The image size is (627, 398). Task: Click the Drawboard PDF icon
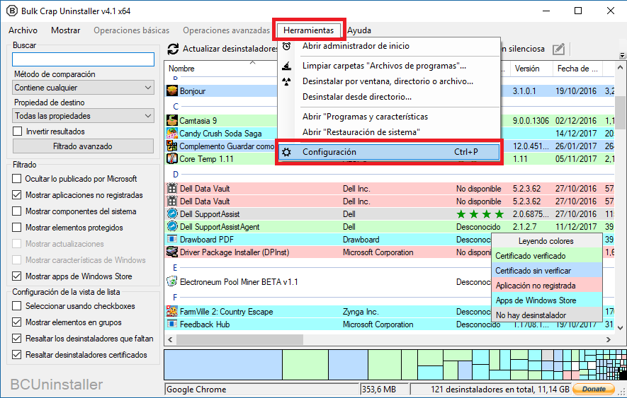172,239
